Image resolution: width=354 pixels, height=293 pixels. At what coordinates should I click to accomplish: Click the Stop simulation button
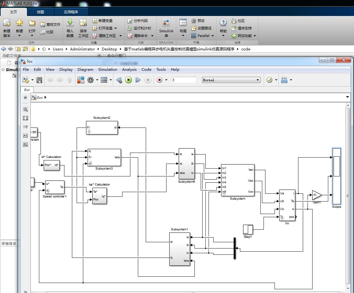[x=148, y=80]
